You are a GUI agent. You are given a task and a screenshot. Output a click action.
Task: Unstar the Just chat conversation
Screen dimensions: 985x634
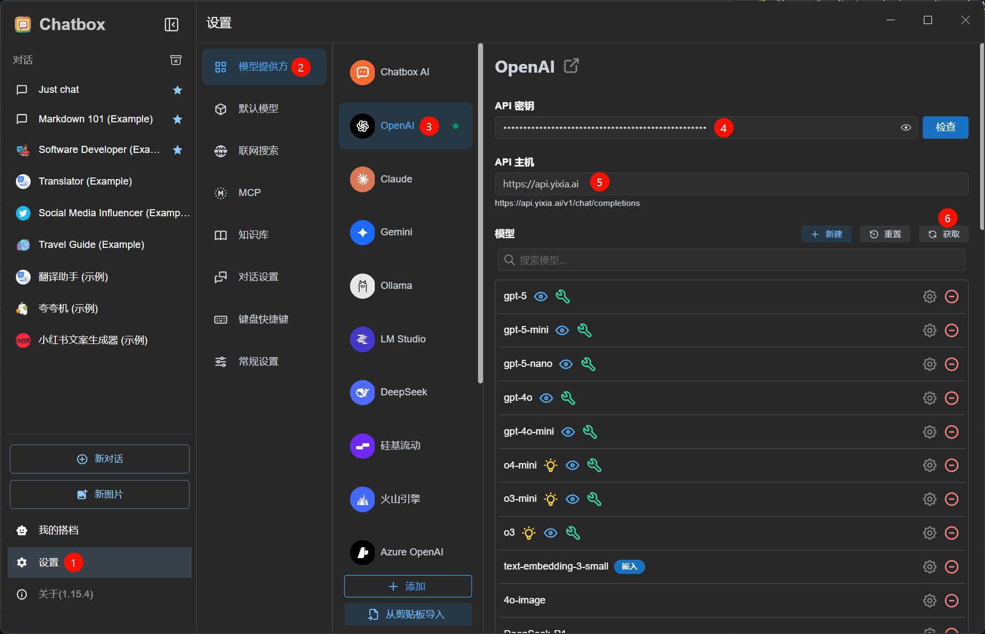pyautogui.click(x=178, y=90)
